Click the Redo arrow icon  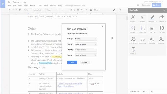(x=16, y=10)
